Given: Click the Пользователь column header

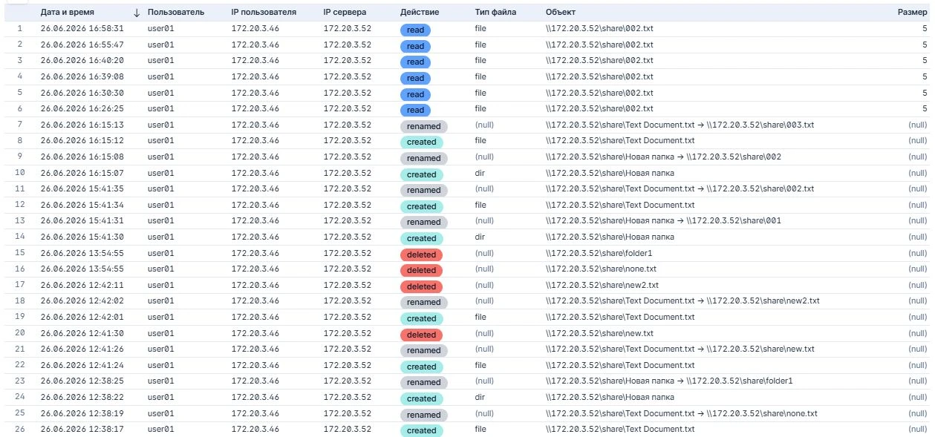Looking at the screenshot, I should (175, 13).
